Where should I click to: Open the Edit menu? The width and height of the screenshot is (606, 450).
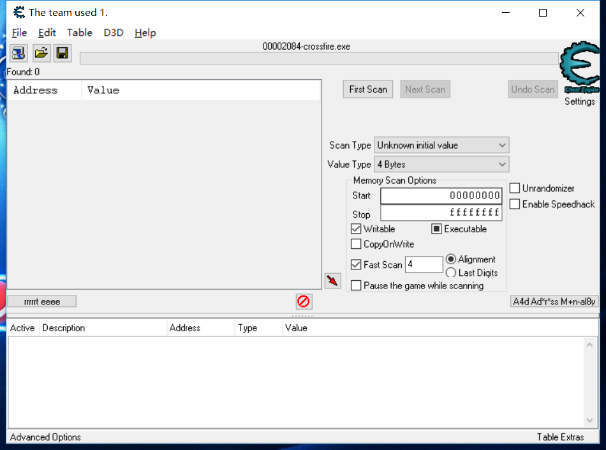click(47, 33)
